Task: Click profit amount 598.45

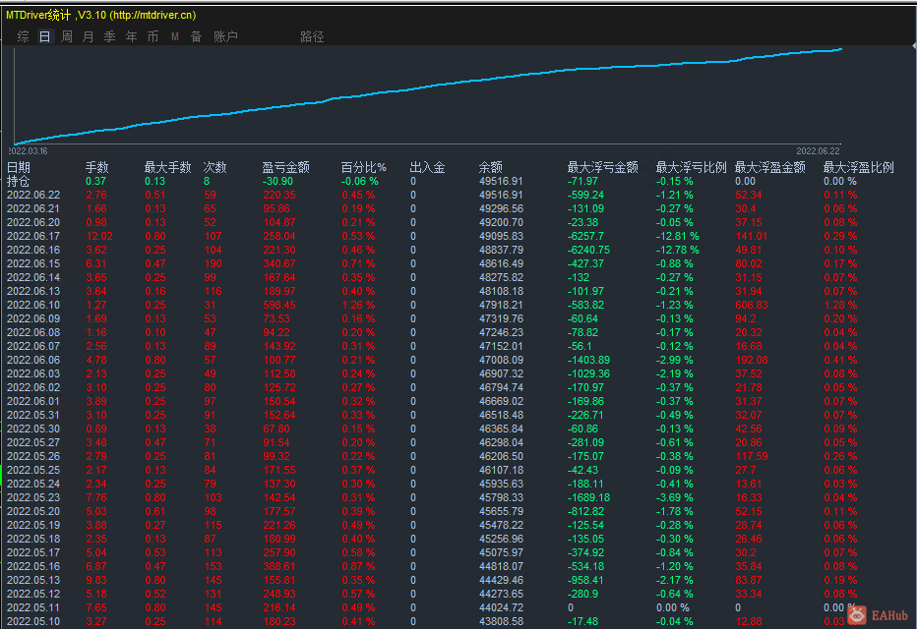Action: tap(279, 305)
